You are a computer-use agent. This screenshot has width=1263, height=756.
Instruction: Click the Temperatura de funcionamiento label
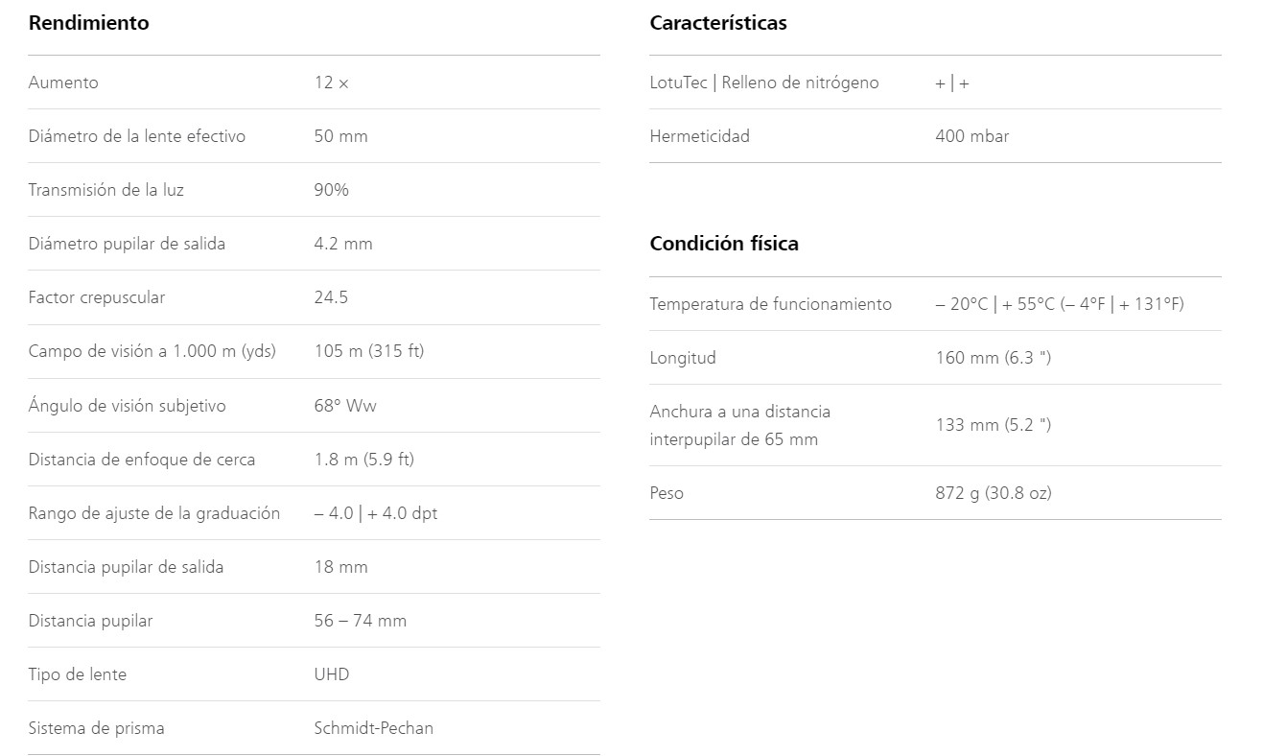[771, 304]
